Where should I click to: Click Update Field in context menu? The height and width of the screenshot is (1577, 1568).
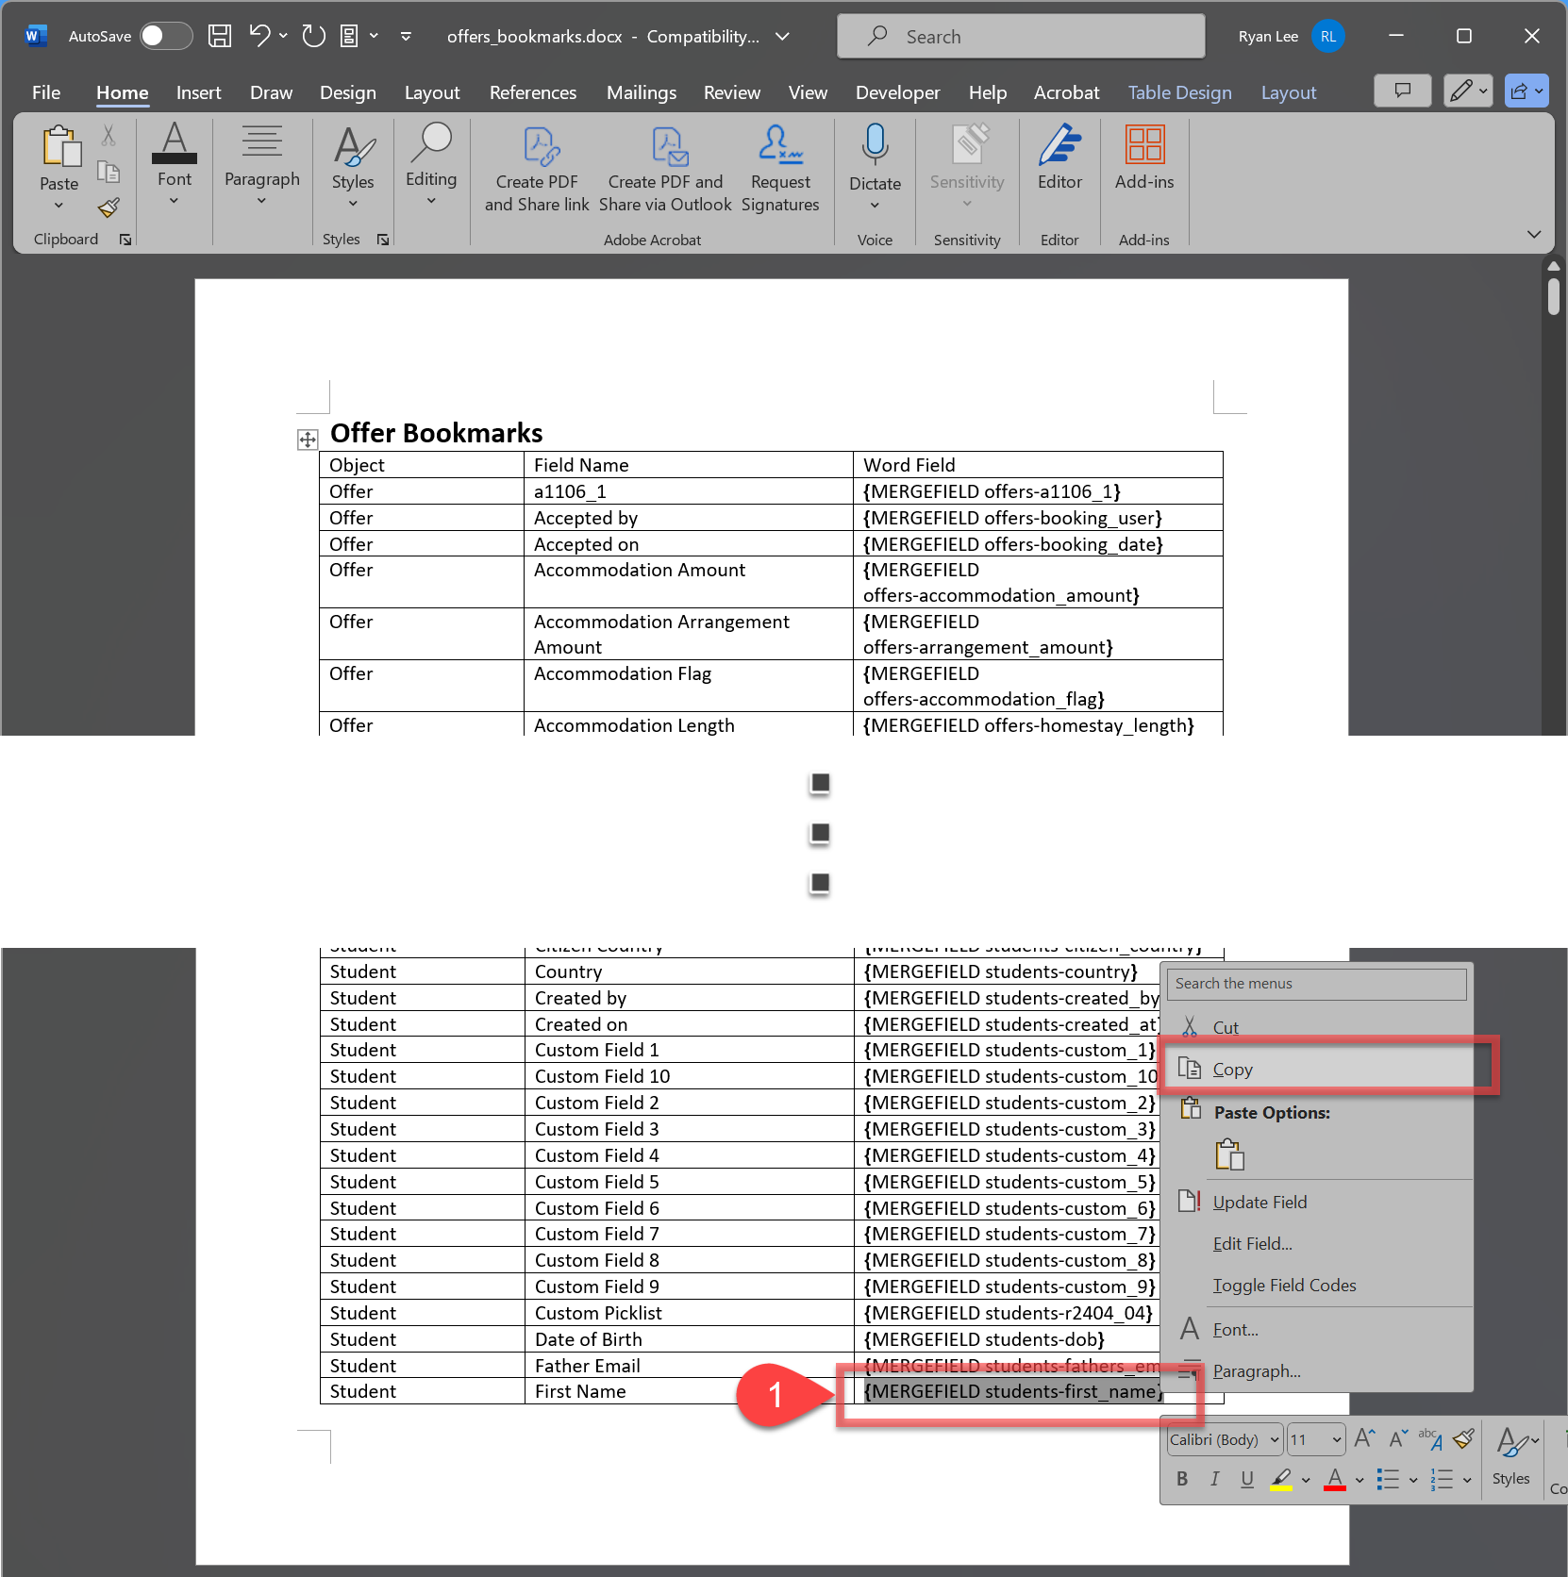[1259, 1202]
